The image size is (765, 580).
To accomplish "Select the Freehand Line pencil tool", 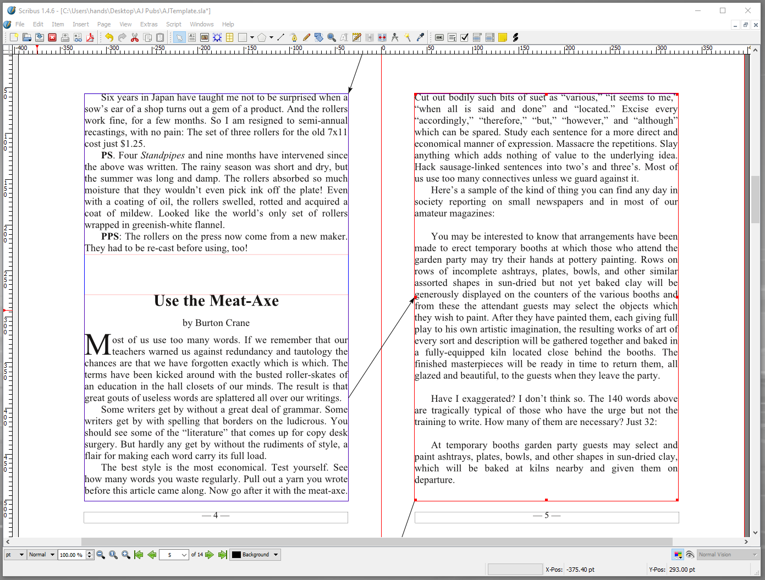I will point(306,37).
